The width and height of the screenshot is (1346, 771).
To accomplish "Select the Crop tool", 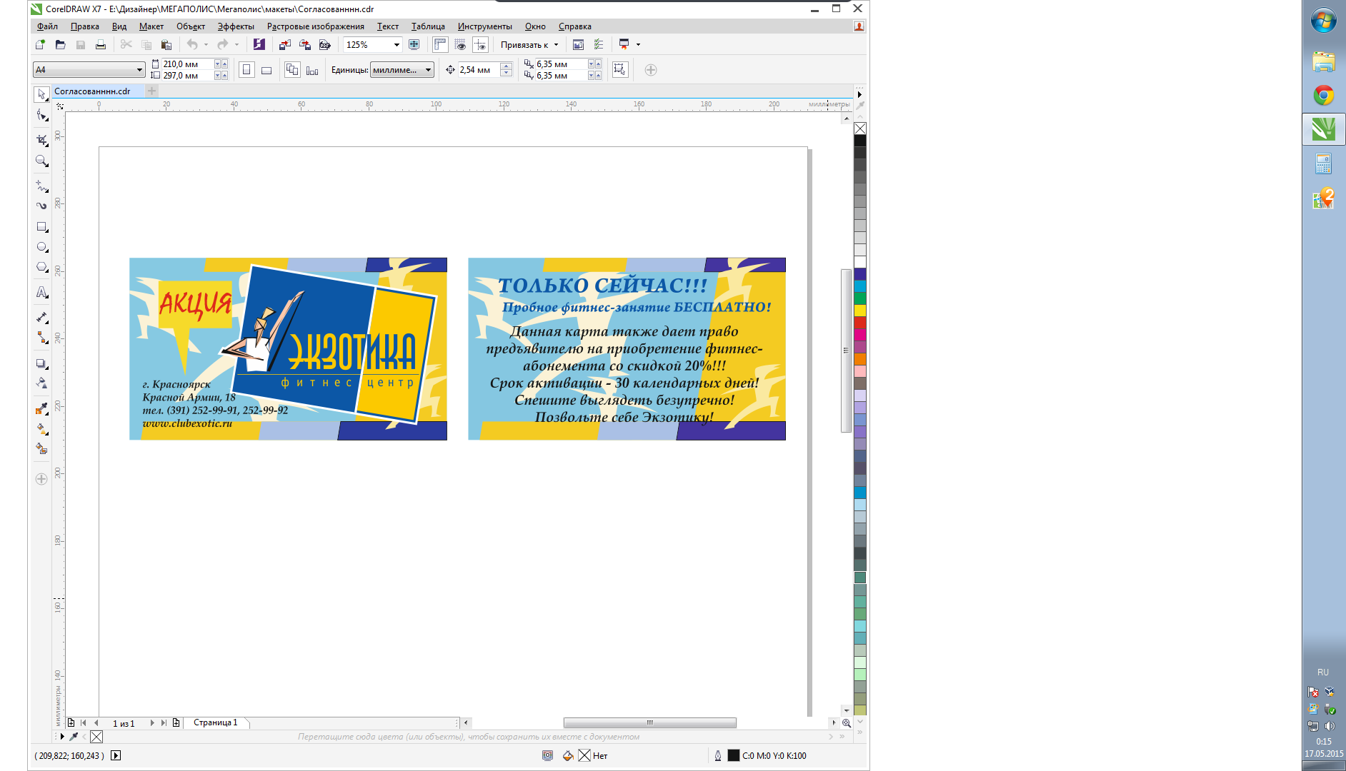I will coord(41,140).
